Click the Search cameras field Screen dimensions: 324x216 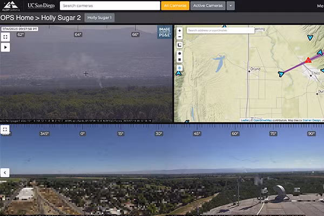(x=109, y=5)
